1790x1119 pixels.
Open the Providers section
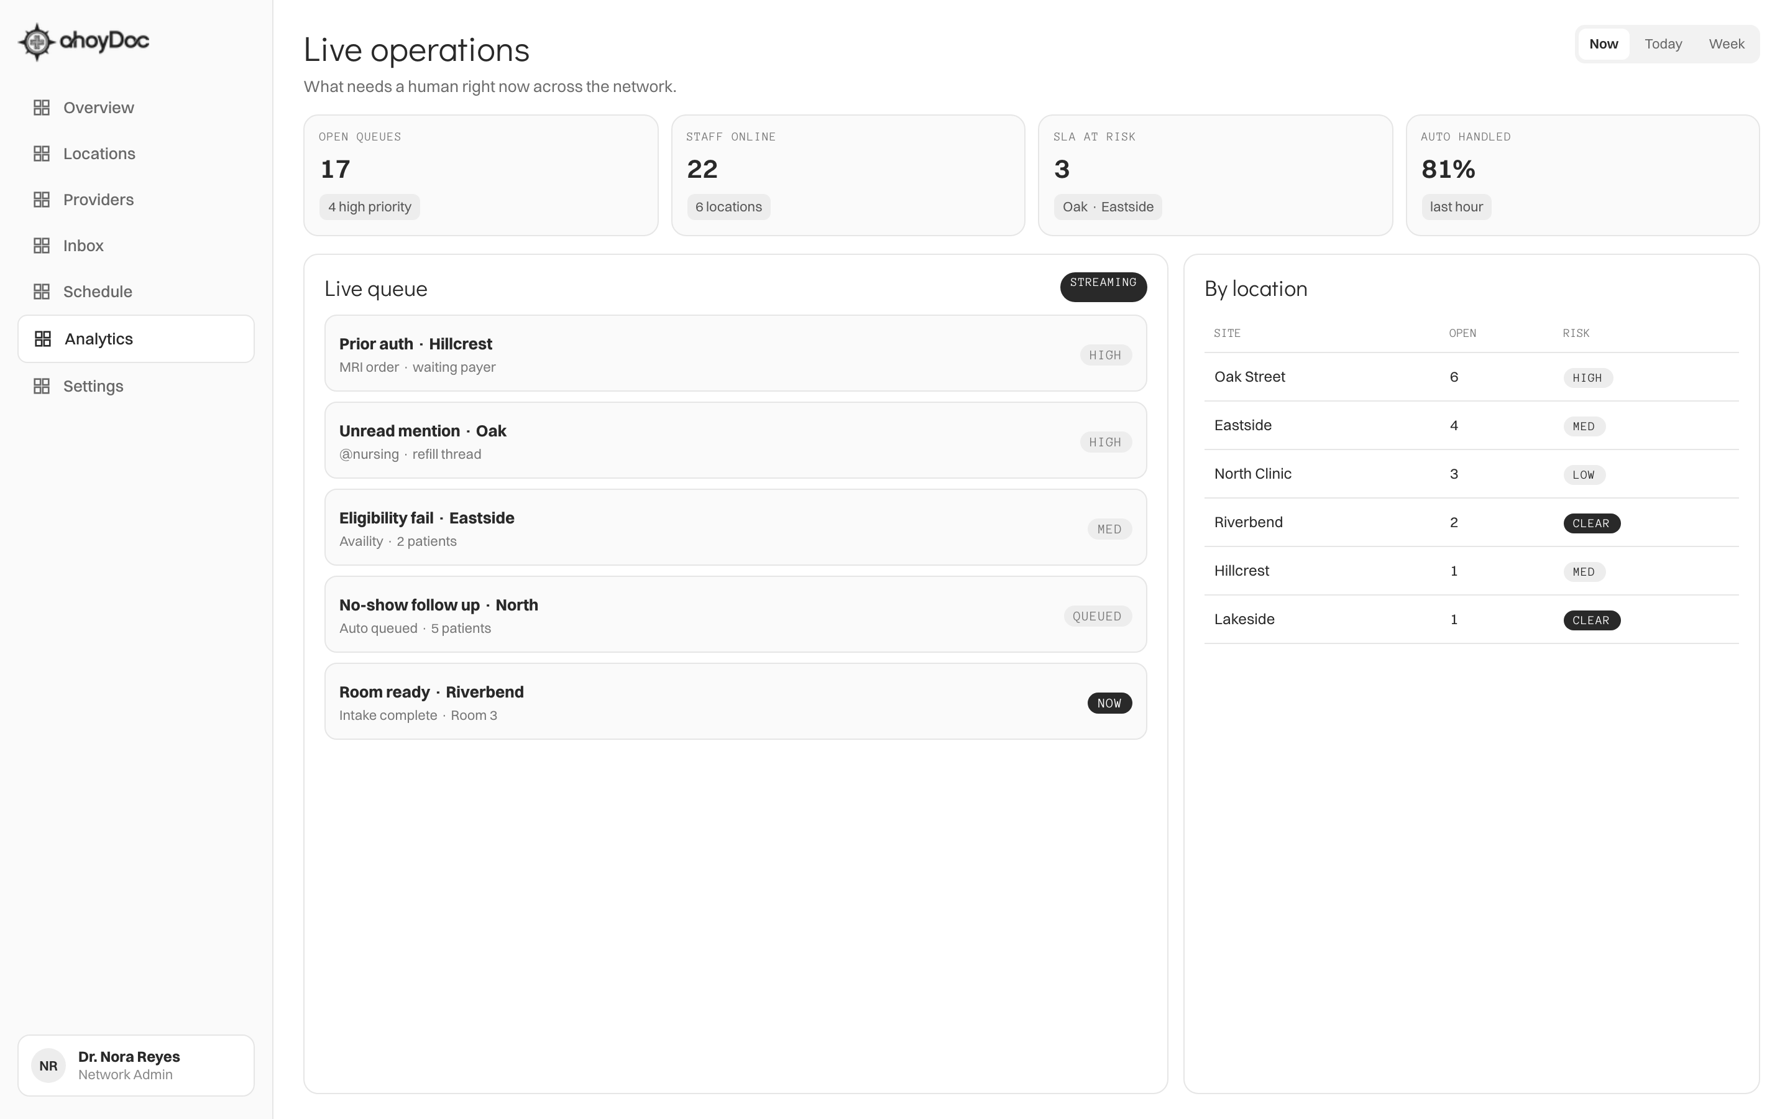tap(136, 200)
